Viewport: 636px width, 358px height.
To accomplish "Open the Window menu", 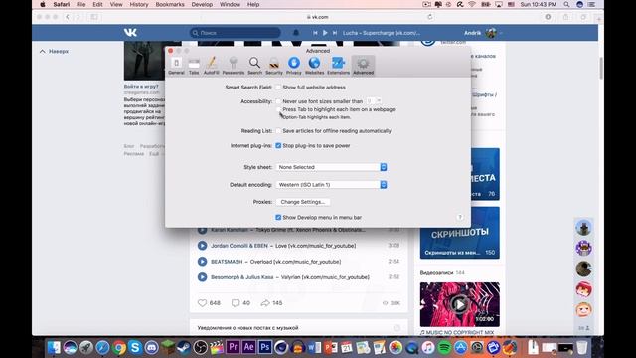I will tap(230, 4).
